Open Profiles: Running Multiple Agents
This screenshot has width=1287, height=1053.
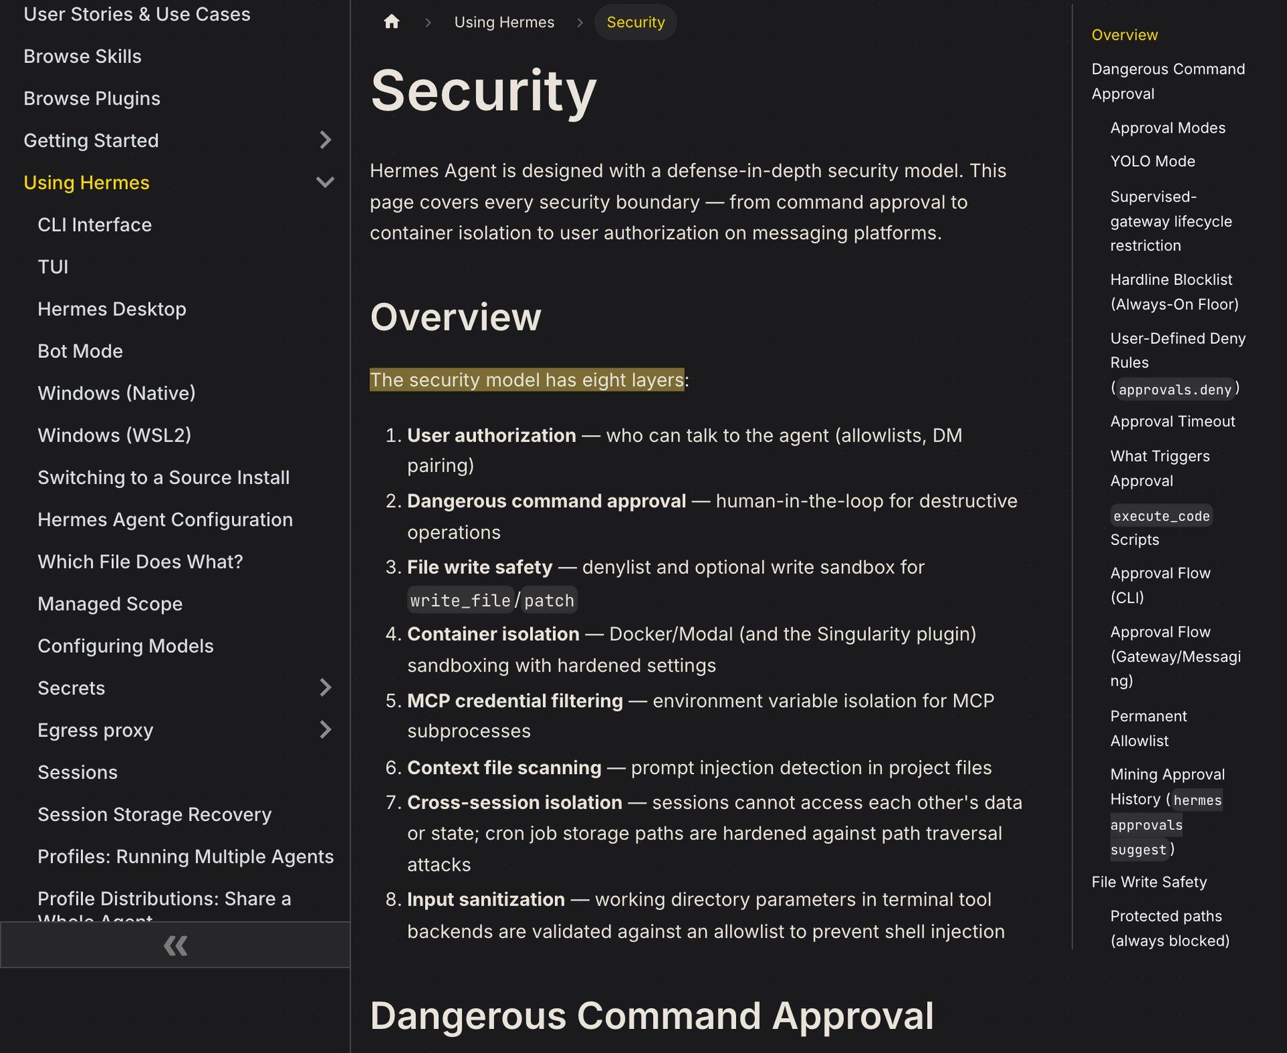186,857
